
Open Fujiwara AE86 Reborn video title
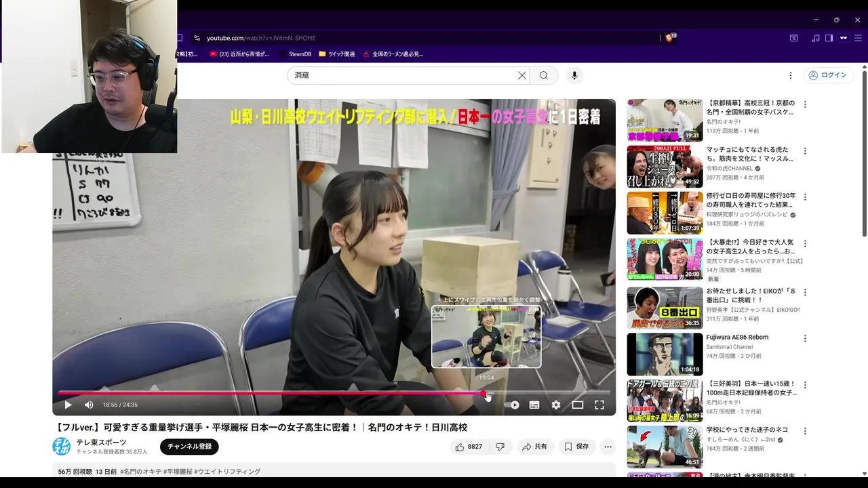pyautogui.click(x=738, y=337)
